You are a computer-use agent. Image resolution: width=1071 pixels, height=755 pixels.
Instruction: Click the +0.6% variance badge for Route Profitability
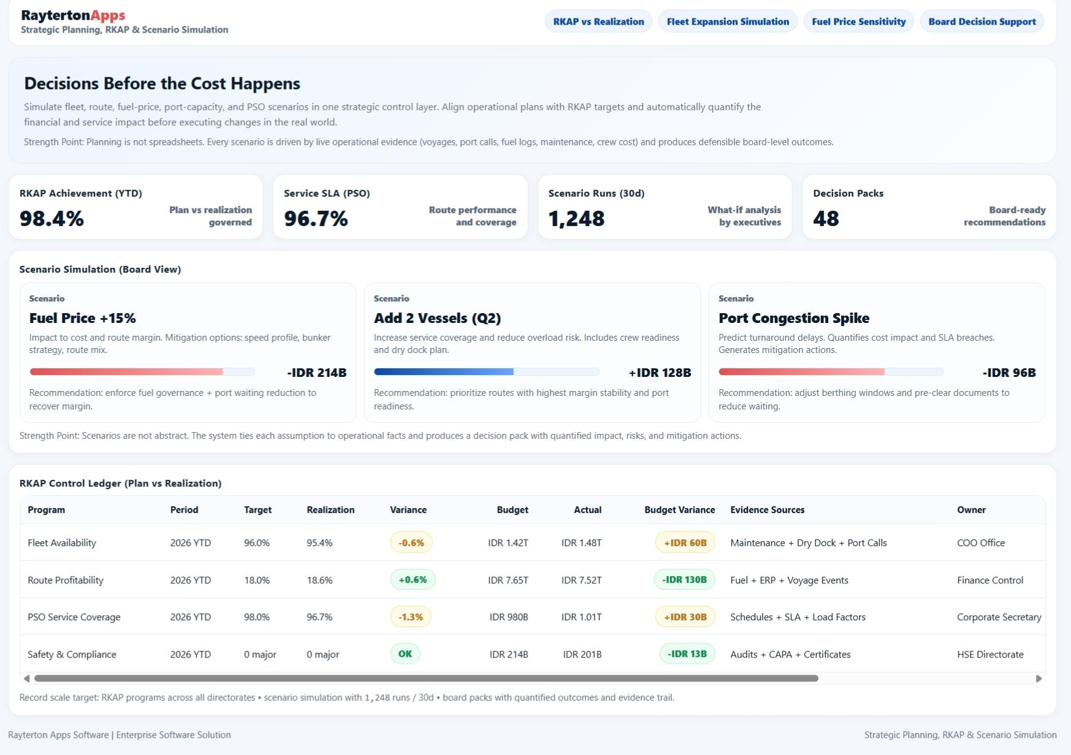413,580
